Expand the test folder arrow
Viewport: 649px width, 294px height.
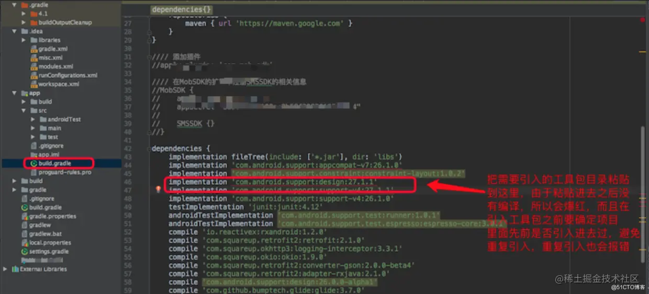32,137
